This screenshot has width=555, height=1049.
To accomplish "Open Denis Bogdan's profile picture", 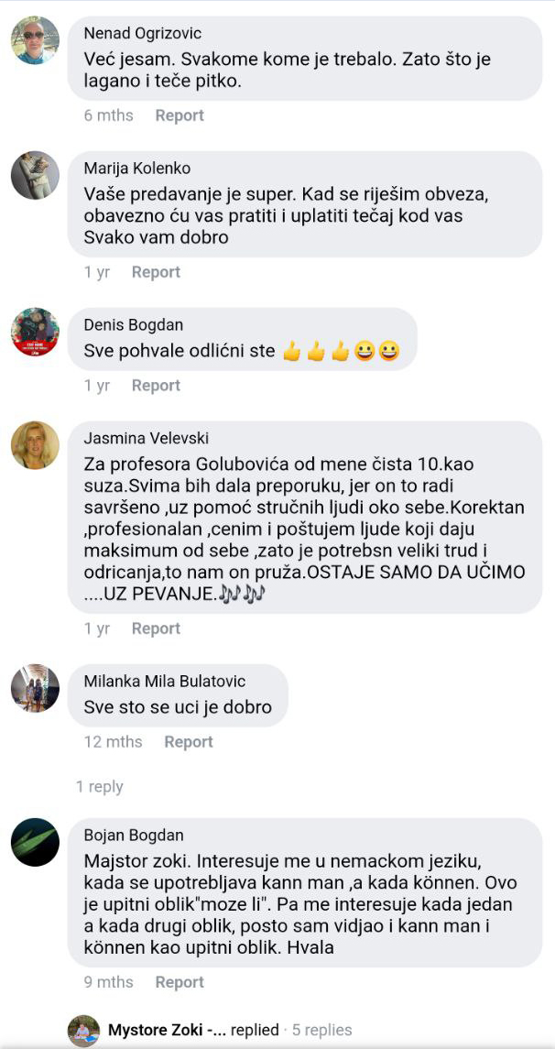I will pyautogui.click(x=36, y=332).
